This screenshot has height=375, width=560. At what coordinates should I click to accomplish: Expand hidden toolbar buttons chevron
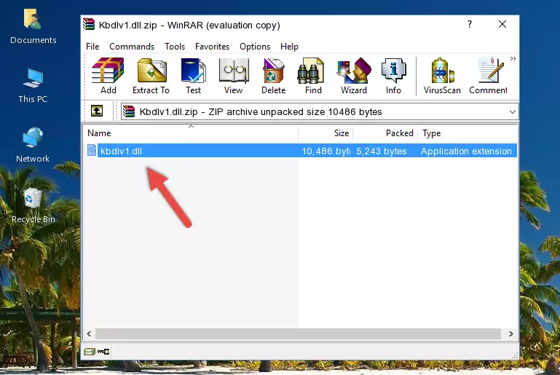[513, 58]
